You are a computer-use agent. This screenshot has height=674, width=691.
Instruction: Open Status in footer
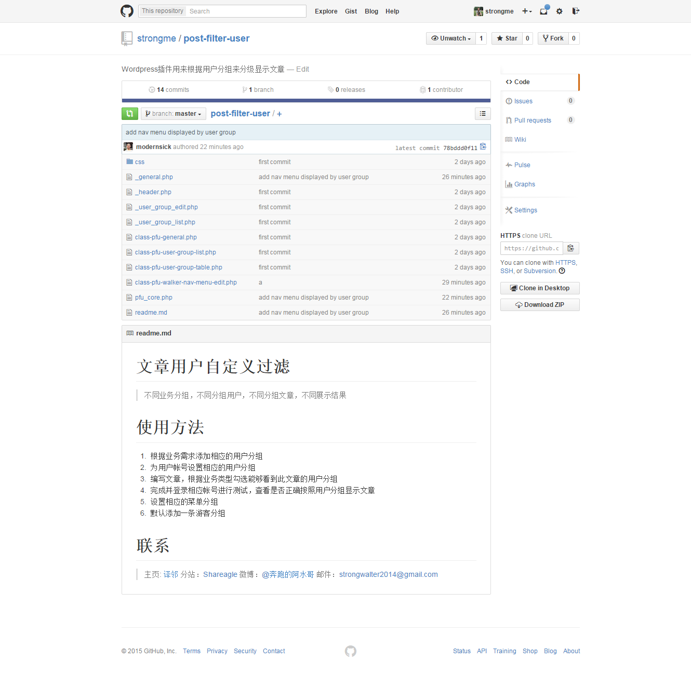pyautogui.click(x=462, y=651)
